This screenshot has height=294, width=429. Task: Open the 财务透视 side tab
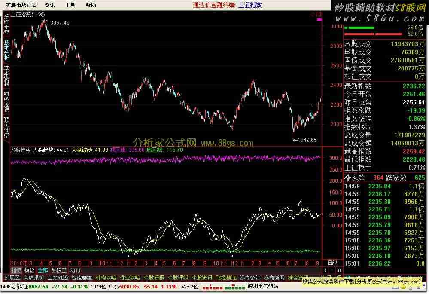6,101
